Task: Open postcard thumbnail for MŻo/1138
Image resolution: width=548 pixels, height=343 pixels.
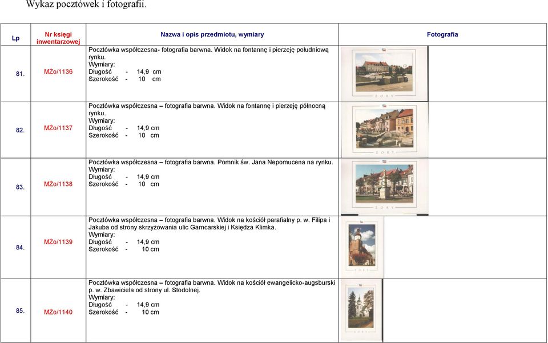Action: [384, 187]
